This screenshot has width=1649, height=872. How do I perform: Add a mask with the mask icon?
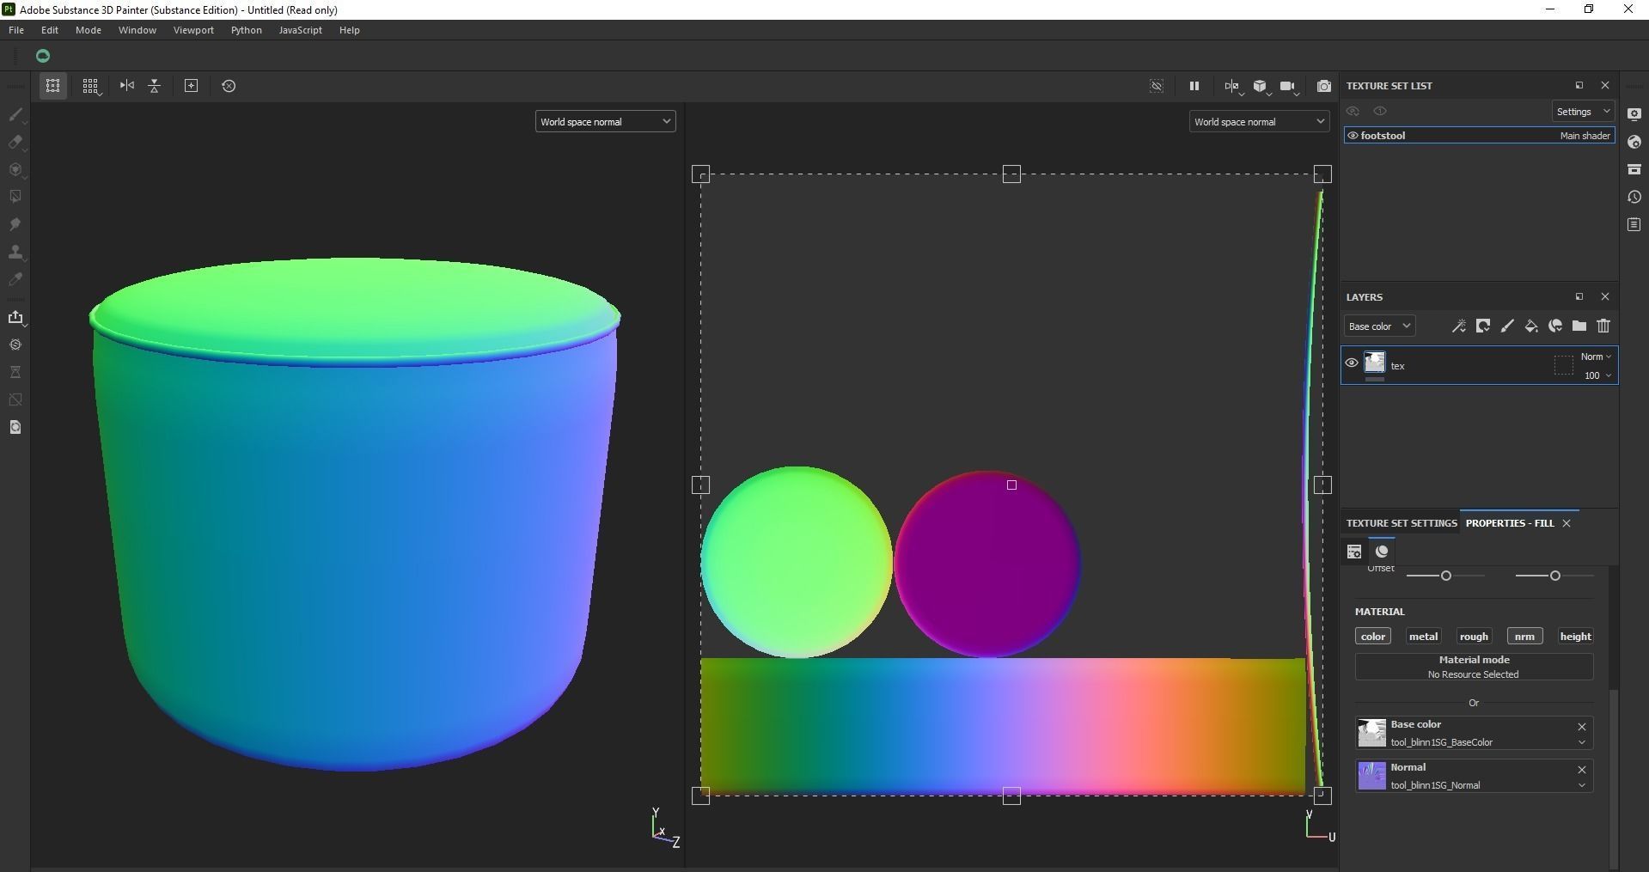coord(1482,326)
